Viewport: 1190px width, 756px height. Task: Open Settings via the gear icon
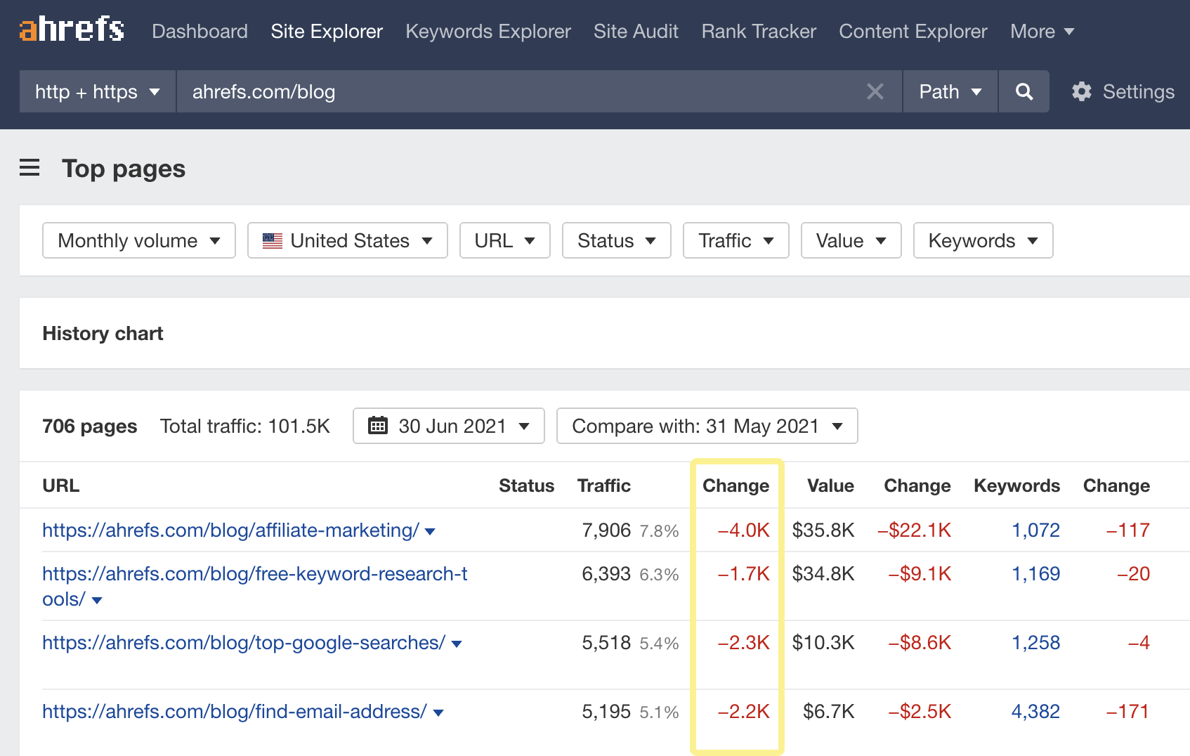(1082, 91)
